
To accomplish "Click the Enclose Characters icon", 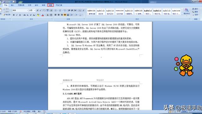I will [51, 15].
